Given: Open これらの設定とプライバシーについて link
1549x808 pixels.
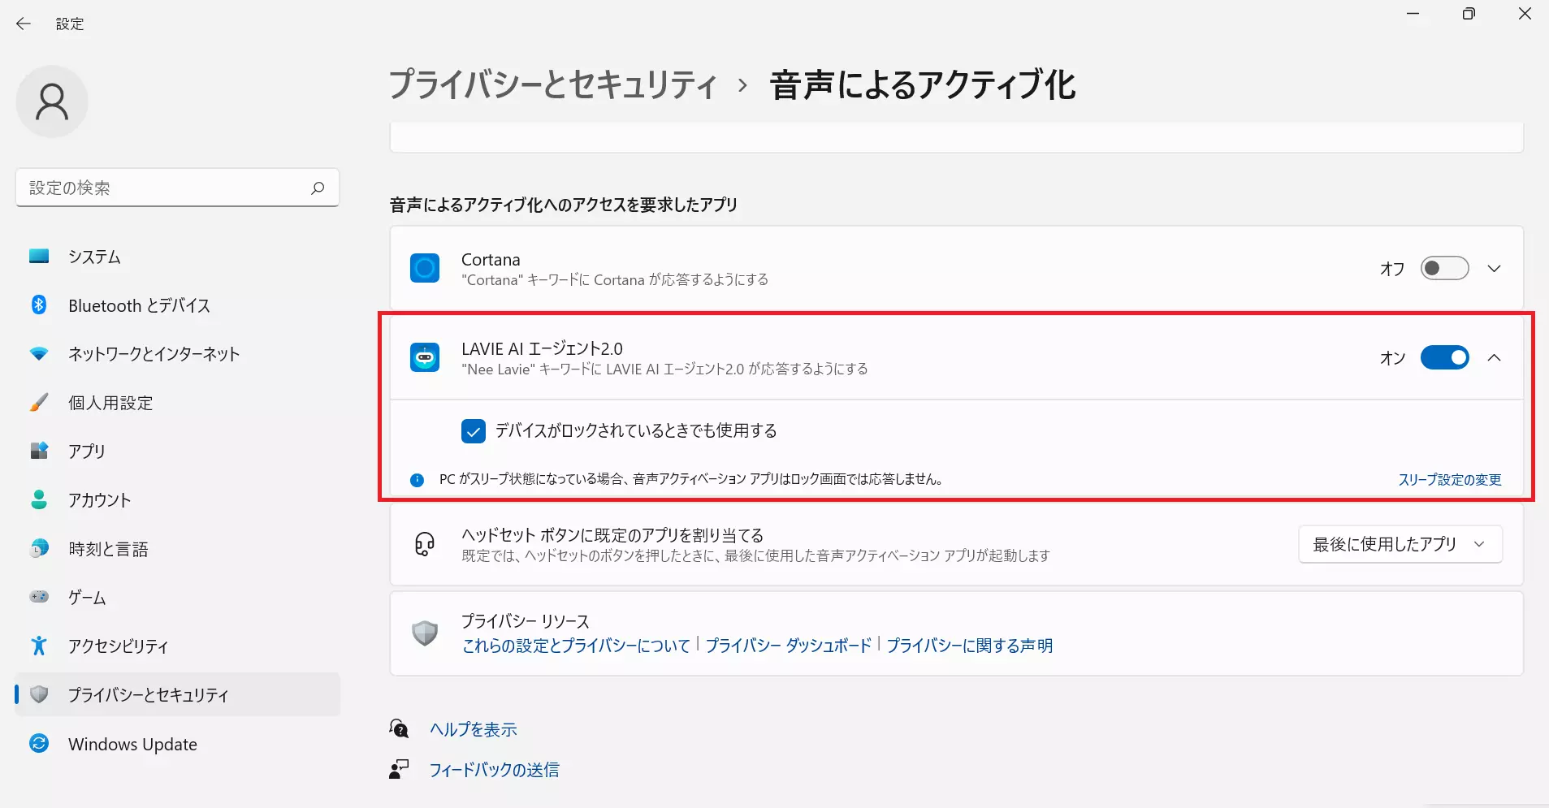Looking at the screenshot, I should click(x=576, y=646).
